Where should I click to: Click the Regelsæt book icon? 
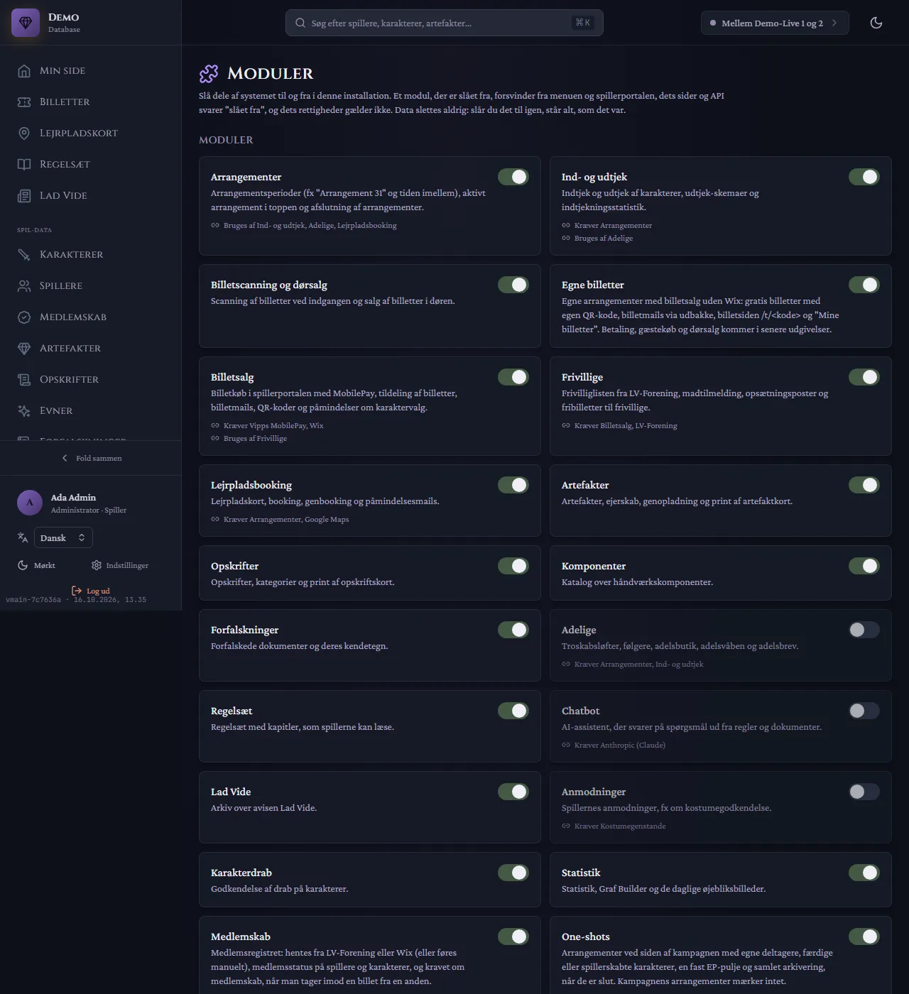pyautogui.click(x=24, y=165)
